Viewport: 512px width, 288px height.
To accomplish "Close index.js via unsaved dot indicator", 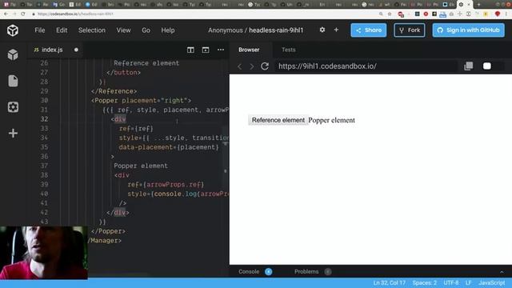I will pos(76,50).
